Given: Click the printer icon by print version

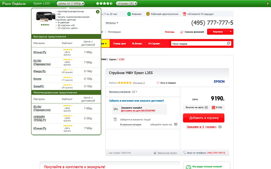Looking at the screenshot, I should (155, 153).
